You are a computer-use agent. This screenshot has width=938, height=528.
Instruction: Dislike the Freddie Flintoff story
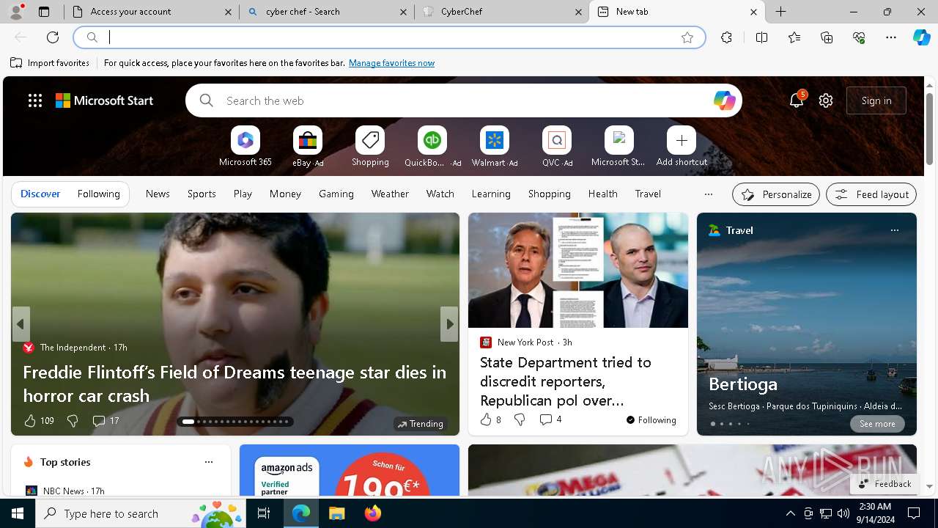click(x=72, y=420)
